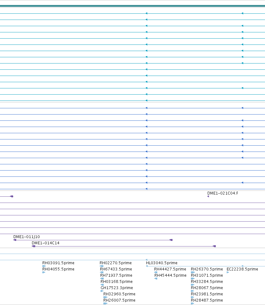The height and width of the screenshot is (305, 265).
Task: Open the RH28067.5prime EST entry
Action: [207, 288]
